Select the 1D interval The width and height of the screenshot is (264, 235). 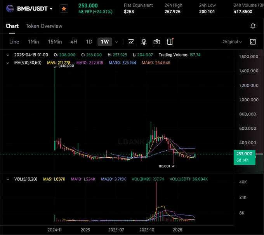coord(89,42)
